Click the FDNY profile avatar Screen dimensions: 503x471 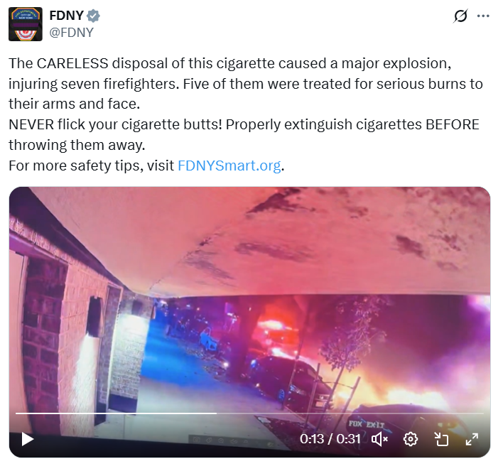point(26,24)
